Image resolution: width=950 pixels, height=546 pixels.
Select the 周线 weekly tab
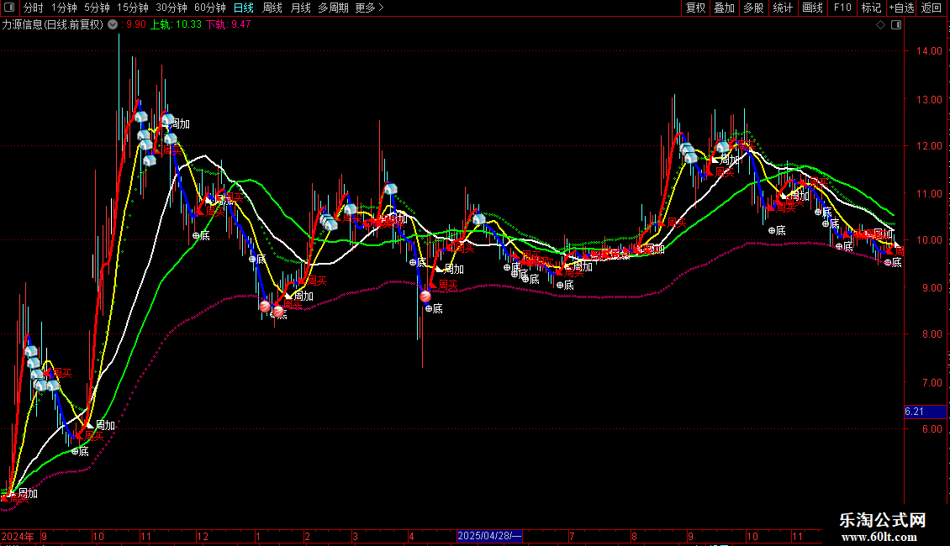[272, 8]
